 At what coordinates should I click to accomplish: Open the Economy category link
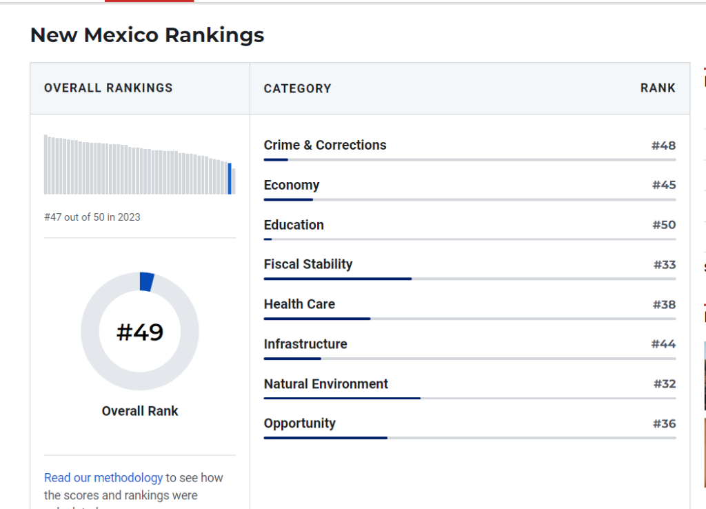(x=291, y=185)
